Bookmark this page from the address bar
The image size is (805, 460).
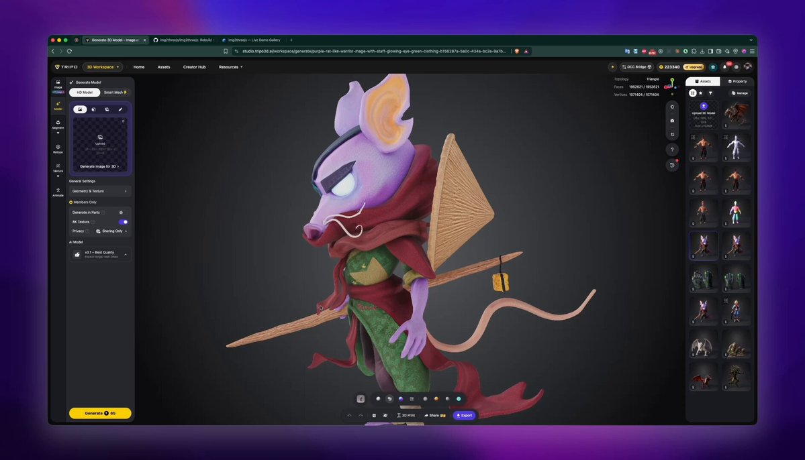(x=226, y=51)
